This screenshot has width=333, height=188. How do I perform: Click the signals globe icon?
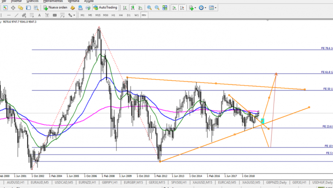[88, 8]
